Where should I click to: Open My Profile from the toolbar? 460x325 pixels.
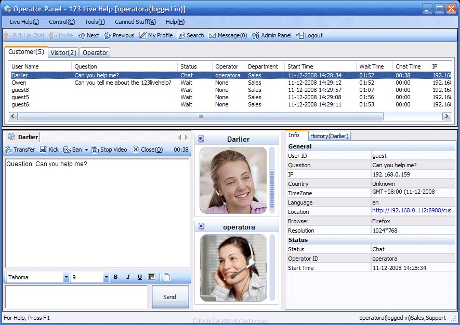click(156, 35)
